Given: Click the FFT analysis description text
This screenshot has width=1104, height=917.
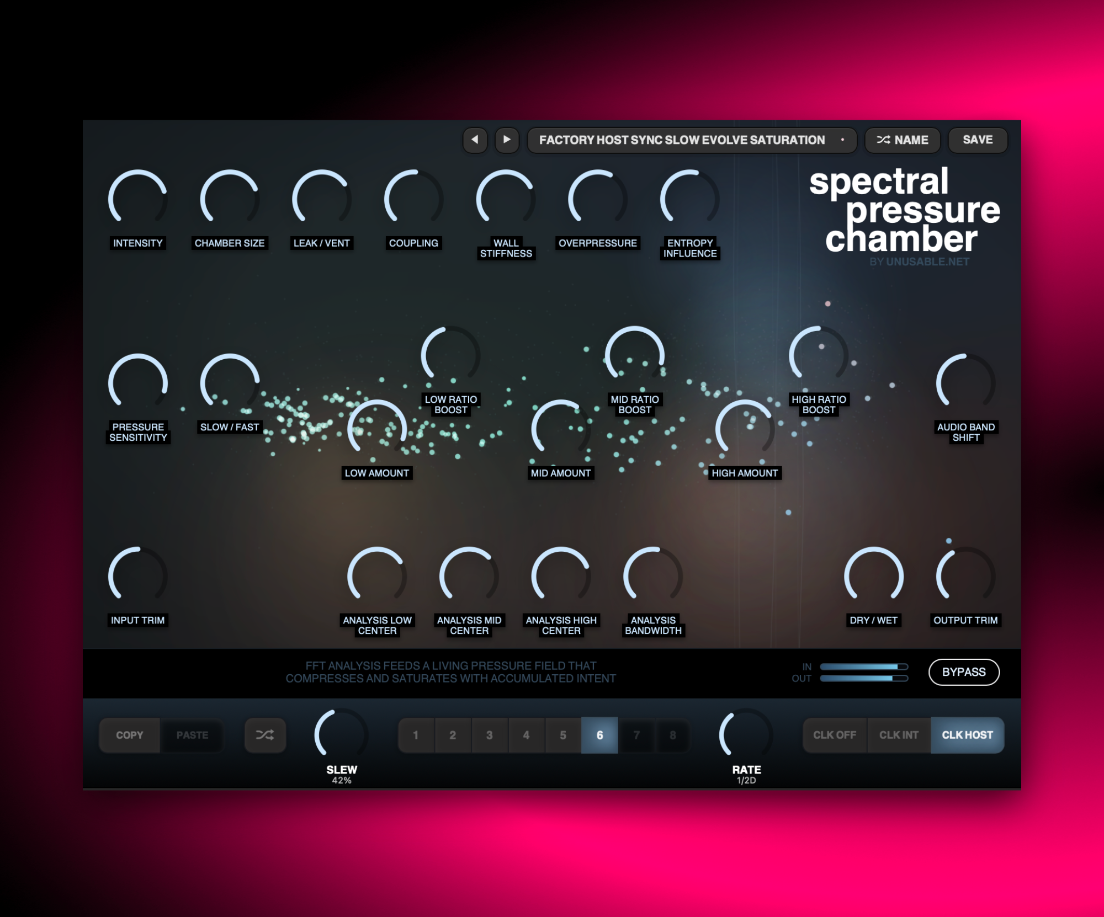Looking at the screenshot, I should pyautogui.click(x=450, y=672).
